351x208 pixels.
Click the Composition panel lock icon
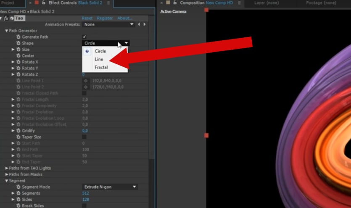click(x=175, y=3)
